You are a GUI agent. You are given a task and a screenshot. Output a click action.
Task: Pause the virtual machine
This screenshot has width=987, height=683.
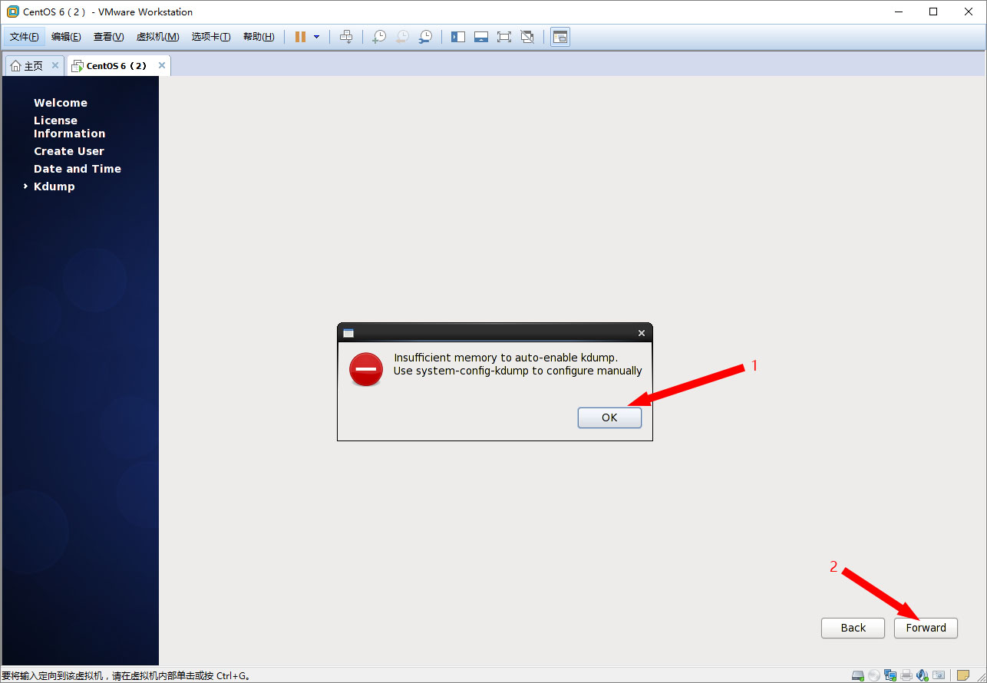(300, 37)
